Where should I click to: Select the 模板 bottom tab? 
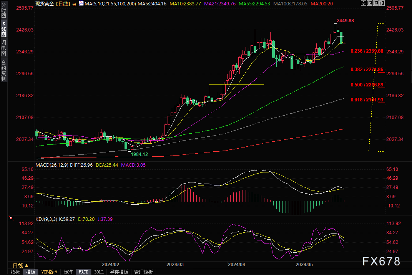[x=31, y=272]
